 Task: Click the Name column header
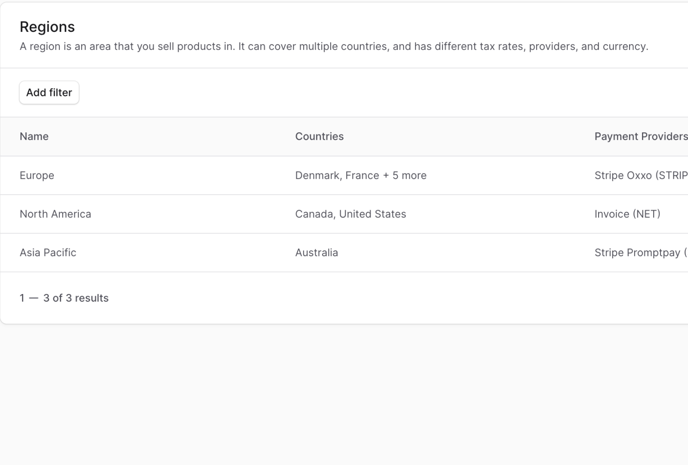point(34,136)
